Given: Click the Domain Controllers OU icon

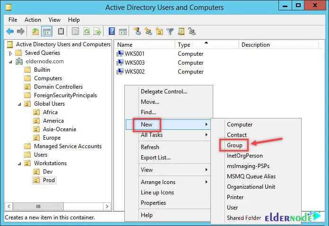Looking at the screenshot, I should tap(27, 86).
